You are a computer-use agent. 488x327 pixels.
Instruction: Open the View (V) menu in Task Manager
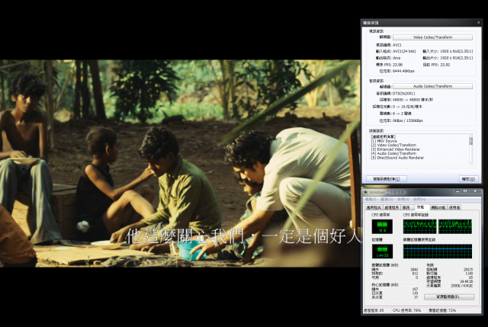click(x=403, y=200)
